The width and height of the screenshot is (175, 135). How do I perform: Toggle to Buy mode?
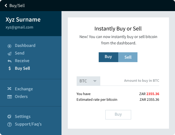click(x=108, y=57)
